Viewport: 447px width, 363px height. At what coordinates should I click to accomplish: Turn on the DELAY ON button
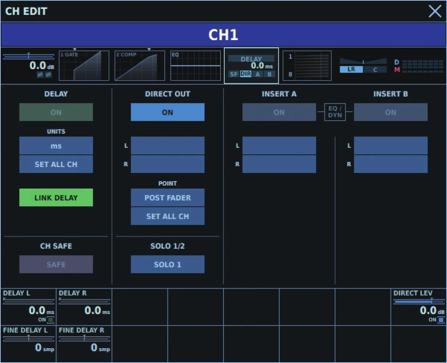point(56,112)
